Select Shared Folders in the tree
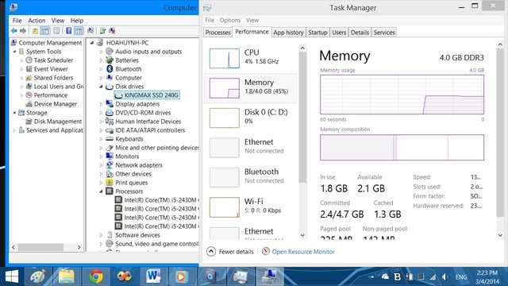This screenshot has width=508, height=286. [x=53, y=78]
